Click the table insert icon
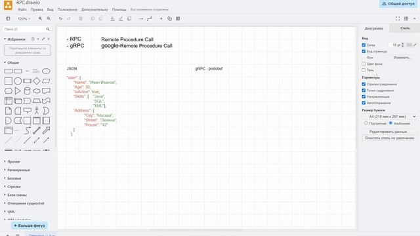 point(178,19)
